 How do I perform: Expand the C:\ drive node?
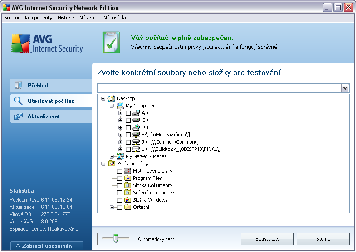[120, 120]
